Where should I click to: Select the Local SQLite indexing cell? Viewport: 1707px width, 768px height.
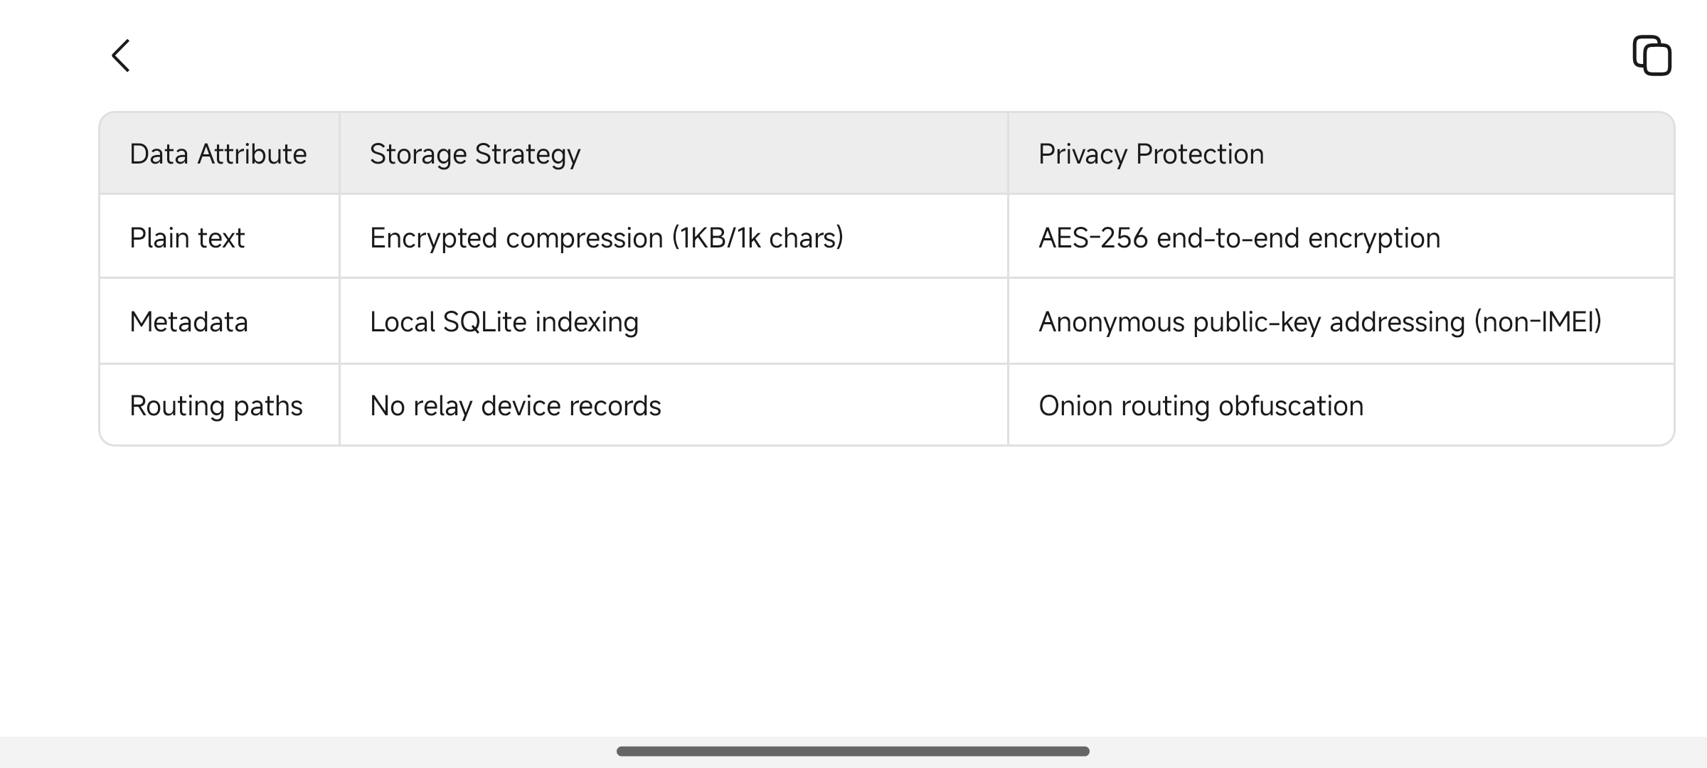[x=674, y=321]
